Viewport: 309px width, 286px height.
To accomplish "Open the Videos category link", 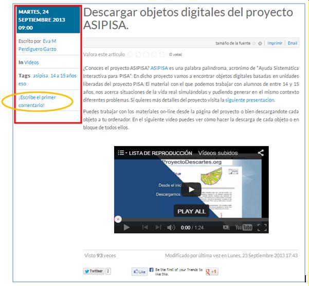I will click(x=31, y=62).
